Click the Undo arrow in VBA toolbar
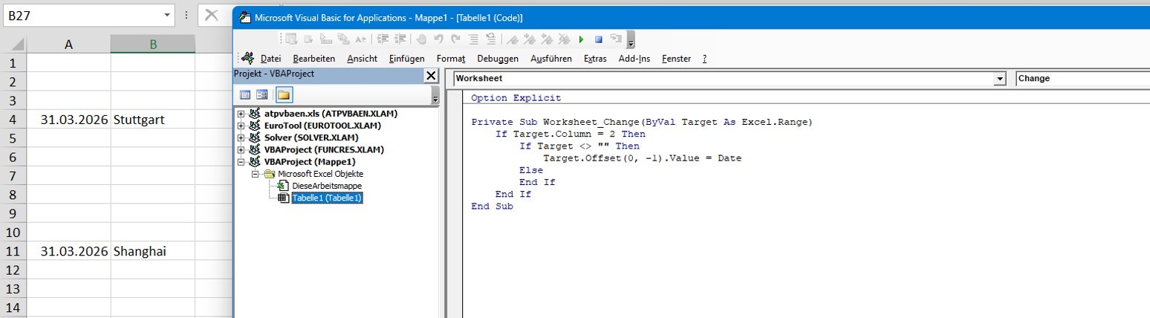This screenshot has height=318, width=1150. point(438,39)
